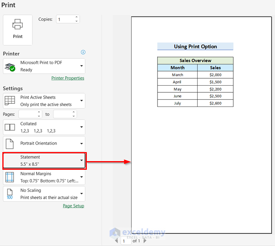Click the large Print button
This screenshot has height=246, width=275.
tap(18, 30)
